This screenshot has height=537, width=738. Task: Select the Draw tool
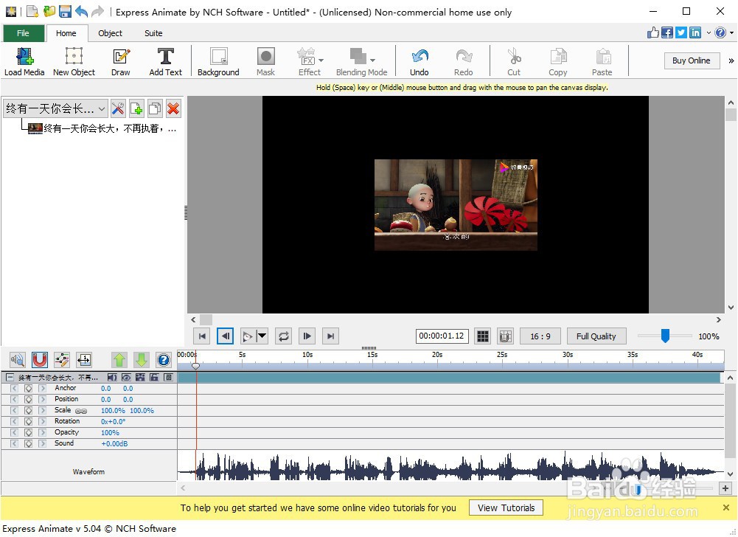pyautogui.click(x=120, y=62)
